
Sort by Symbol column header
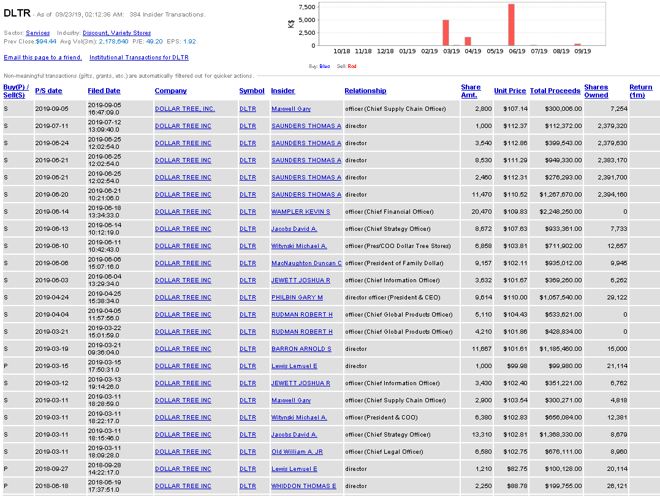[x=252, y=91]
